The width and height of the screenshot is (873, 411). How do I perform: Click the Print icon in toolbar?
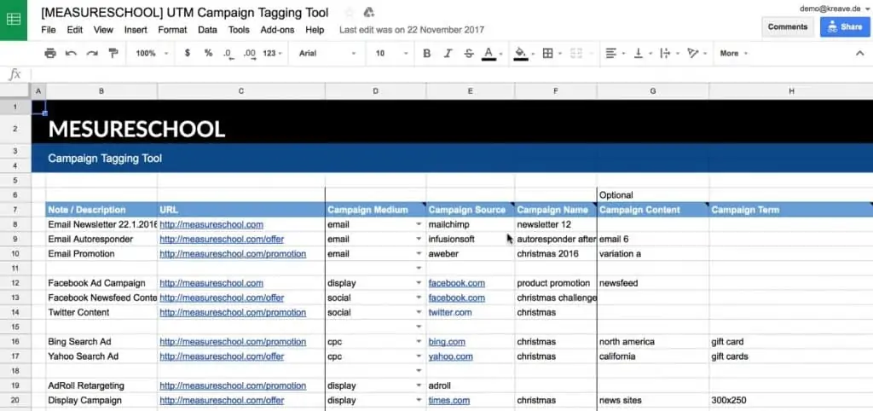click(x=50, y=54)
